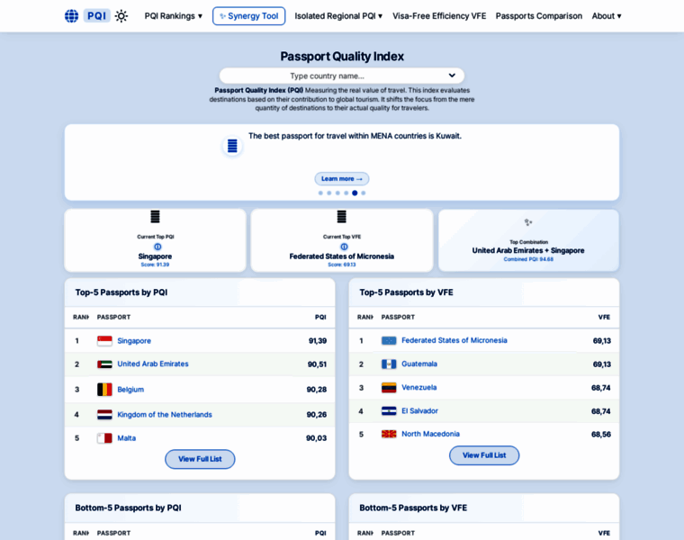Click info icon under Current Top VFE
Image resolution: width=684 pixels, height=540 pixels.
(343, 247)
